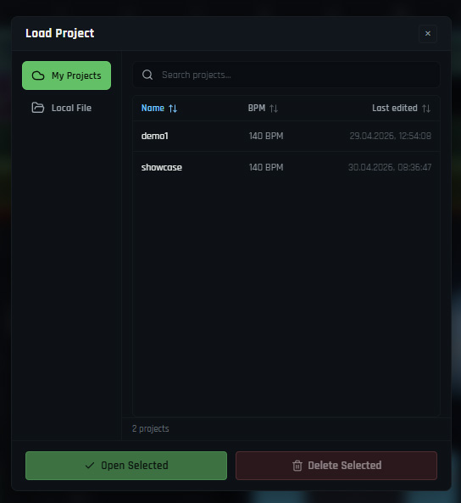Click the magnifier search icon
Image resolution: width=461 pixels, height=503 pixels.
pos(147,75)
